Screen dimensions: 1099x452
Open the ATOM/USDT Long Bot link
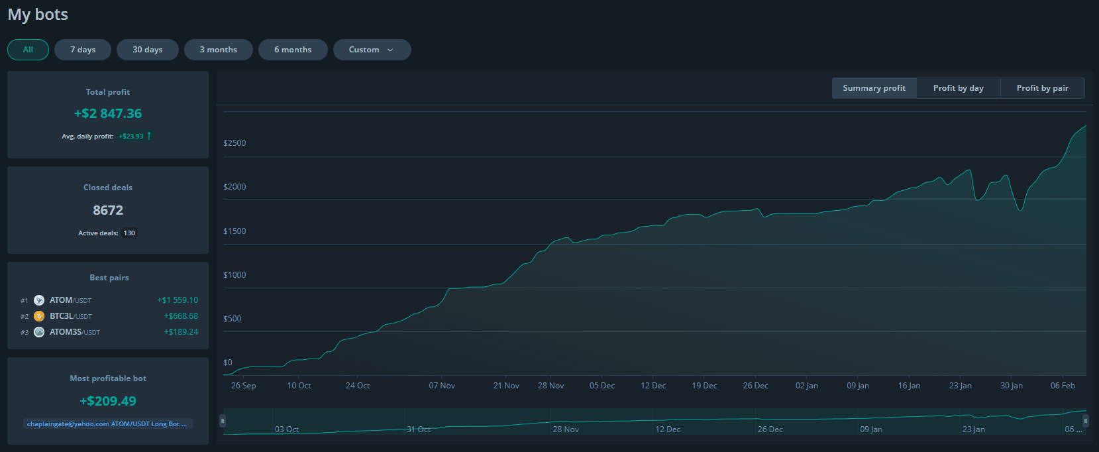coord(107,424)
